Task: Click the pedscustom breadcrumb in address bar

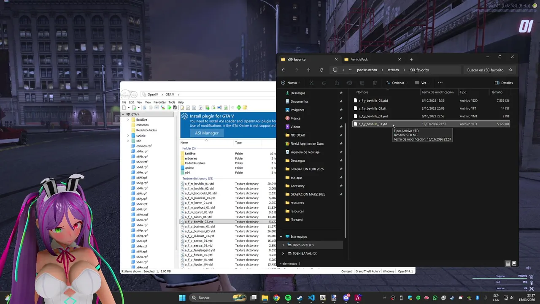Action: pyautogui.click(x=367, y=70)
